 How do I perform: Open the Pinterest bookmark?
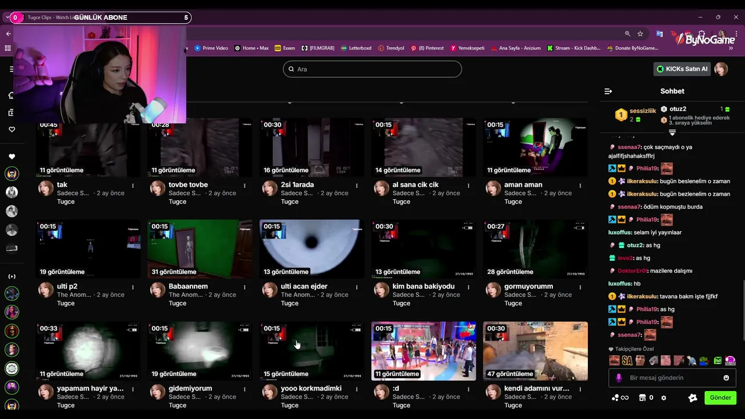tap(427, 48)
